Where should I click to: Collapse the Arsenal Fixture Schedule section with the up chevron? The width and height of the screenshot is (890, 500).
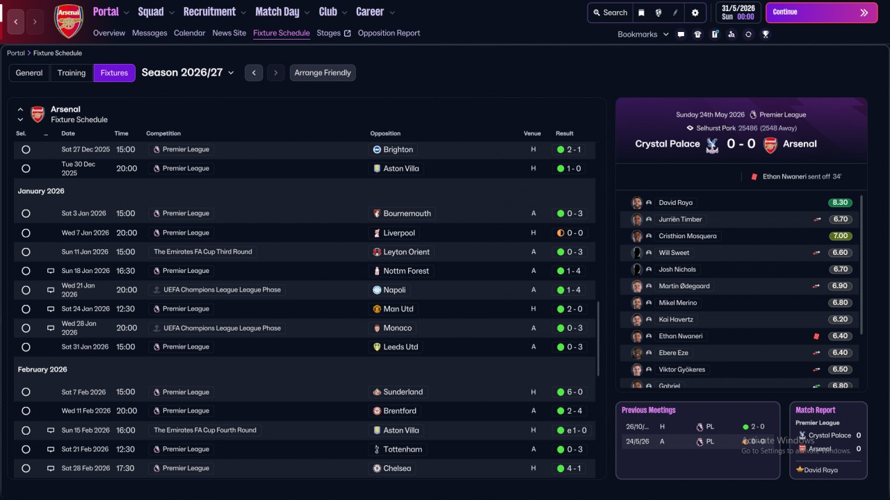[20, 110]
